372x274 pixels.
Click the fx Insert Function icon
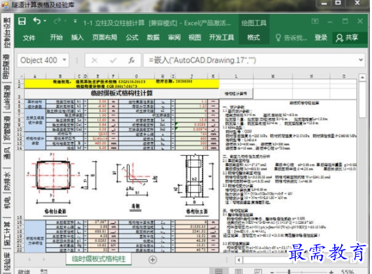[132, 60]
